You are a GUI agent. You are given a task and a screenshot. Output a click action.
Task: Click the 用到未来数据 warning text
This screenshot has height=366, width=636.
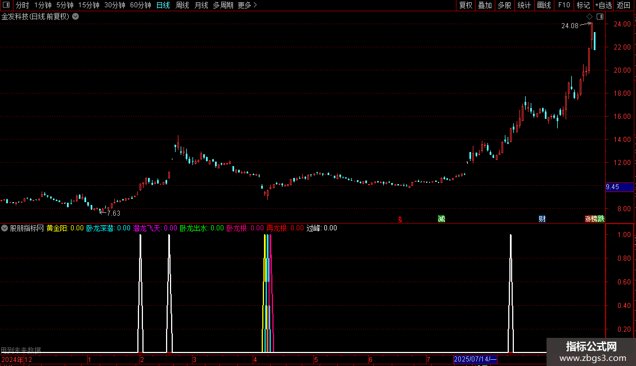(21, 350)
